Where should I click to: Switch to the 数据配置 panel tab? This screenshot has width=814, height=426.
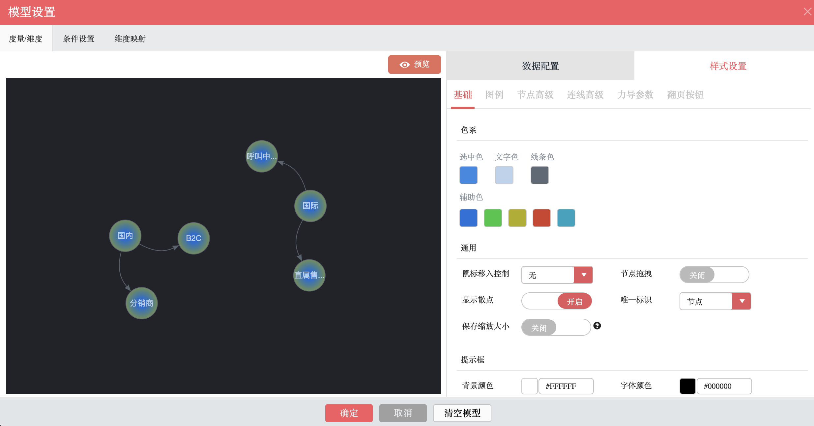tap(540, 66)
